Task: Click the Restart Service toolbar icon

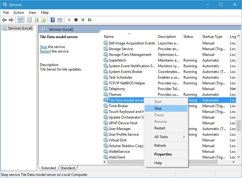Action: pos(90,20)
